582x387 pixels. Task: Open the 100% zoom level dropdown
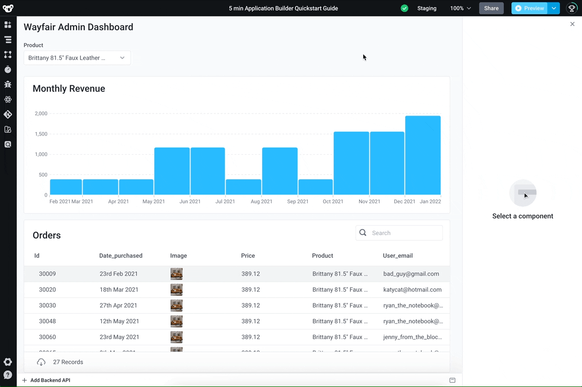(x=460, y=8)
